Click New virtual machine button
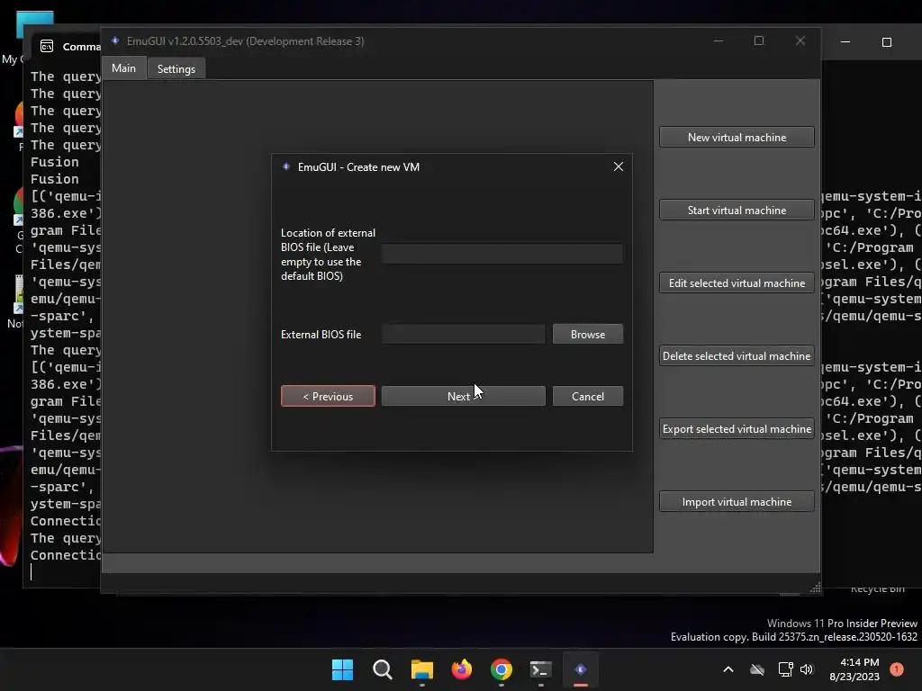Viewport: 922px width, 691px height. click(x=737, y=137)
